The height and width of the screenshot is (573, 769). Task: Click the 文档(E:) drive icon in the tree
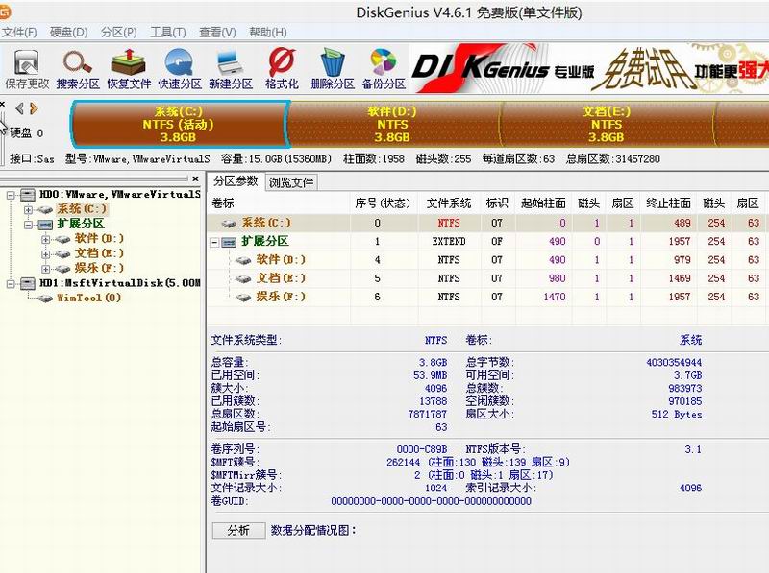tap(62, 253)
